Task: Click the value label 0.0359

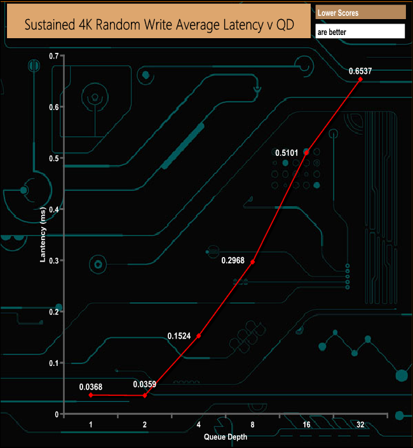Action: 145,384
